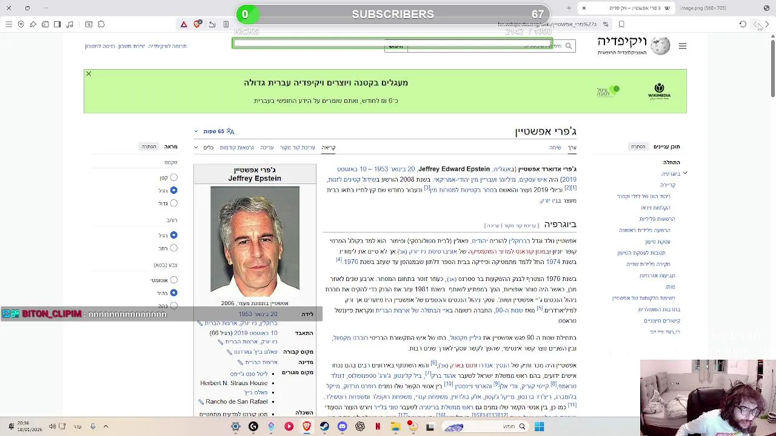Viewport: 776px width, 436px height.
Task: Select the wide width radio button
Action: pos(173,248)
